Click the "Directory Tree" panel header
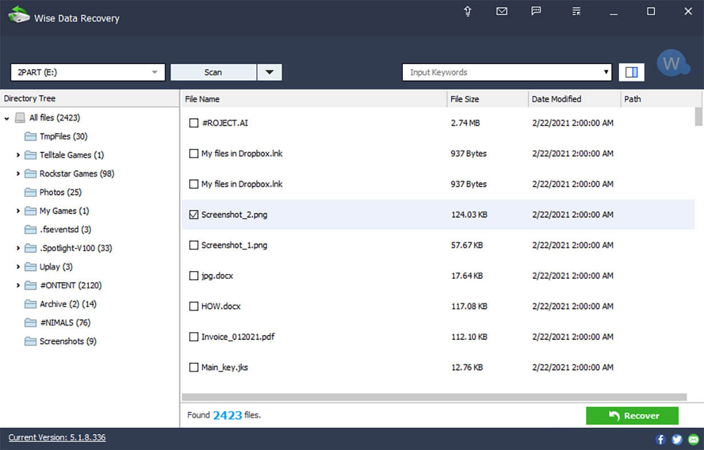This screenshot has width=704, height=450. click(30, 98)
